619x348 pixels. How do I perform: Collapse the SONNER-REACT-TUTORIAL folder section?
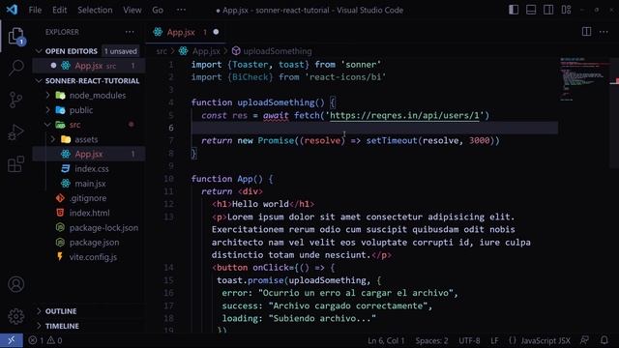tap(39, 80)
